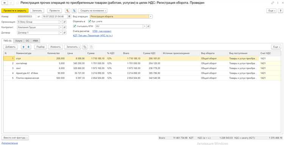Open the Организация record with its open icon
Screen dimensions: 284x145
click(64, 22)
